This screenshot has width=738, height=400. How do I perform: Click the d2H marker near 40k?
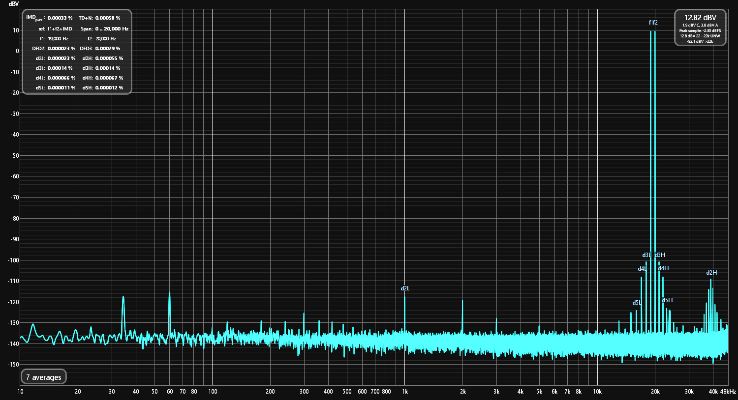711,273
